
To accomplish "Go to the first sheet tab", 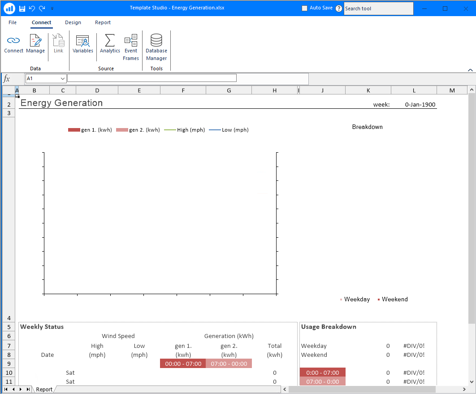I will point(6,389).
